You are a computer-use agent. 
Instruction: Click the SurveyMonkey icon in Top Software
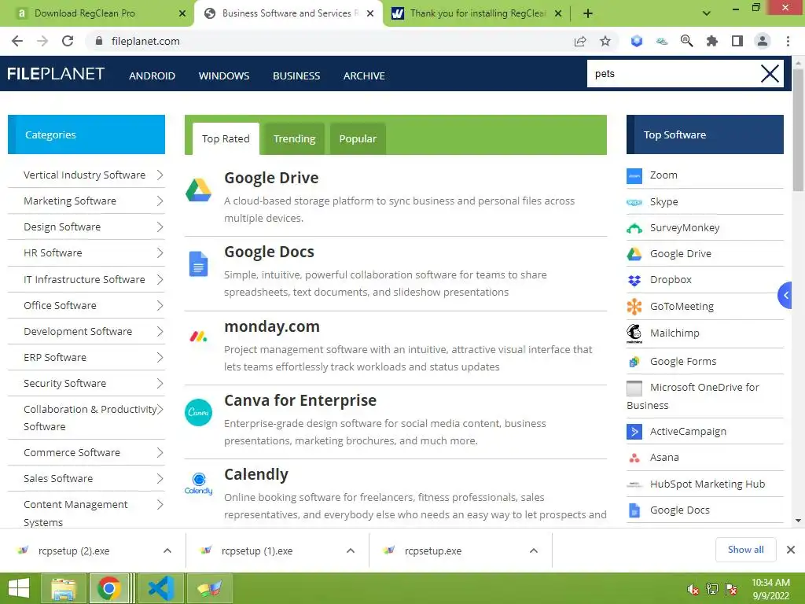point(634,228)
